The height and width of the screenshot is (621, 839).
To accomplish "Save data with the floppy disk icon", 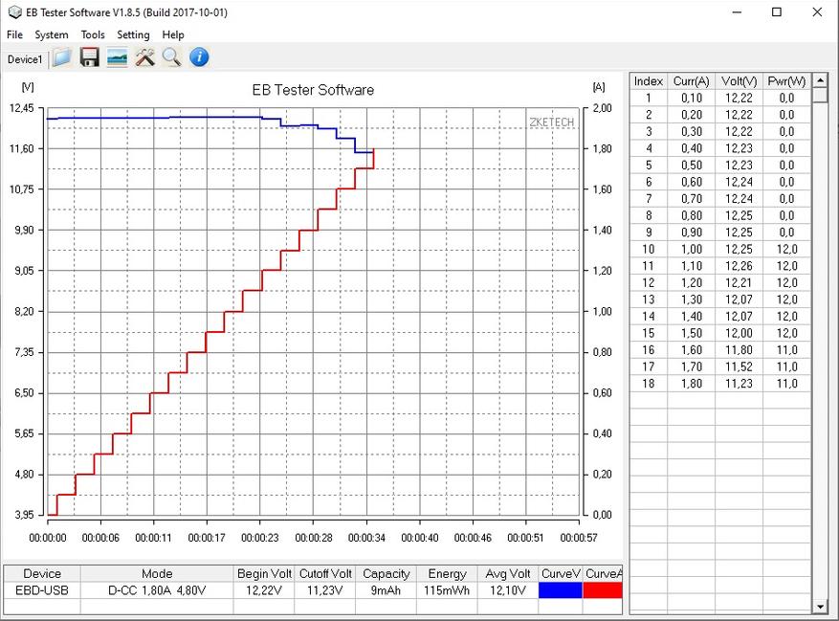I will tap(89, 57).
